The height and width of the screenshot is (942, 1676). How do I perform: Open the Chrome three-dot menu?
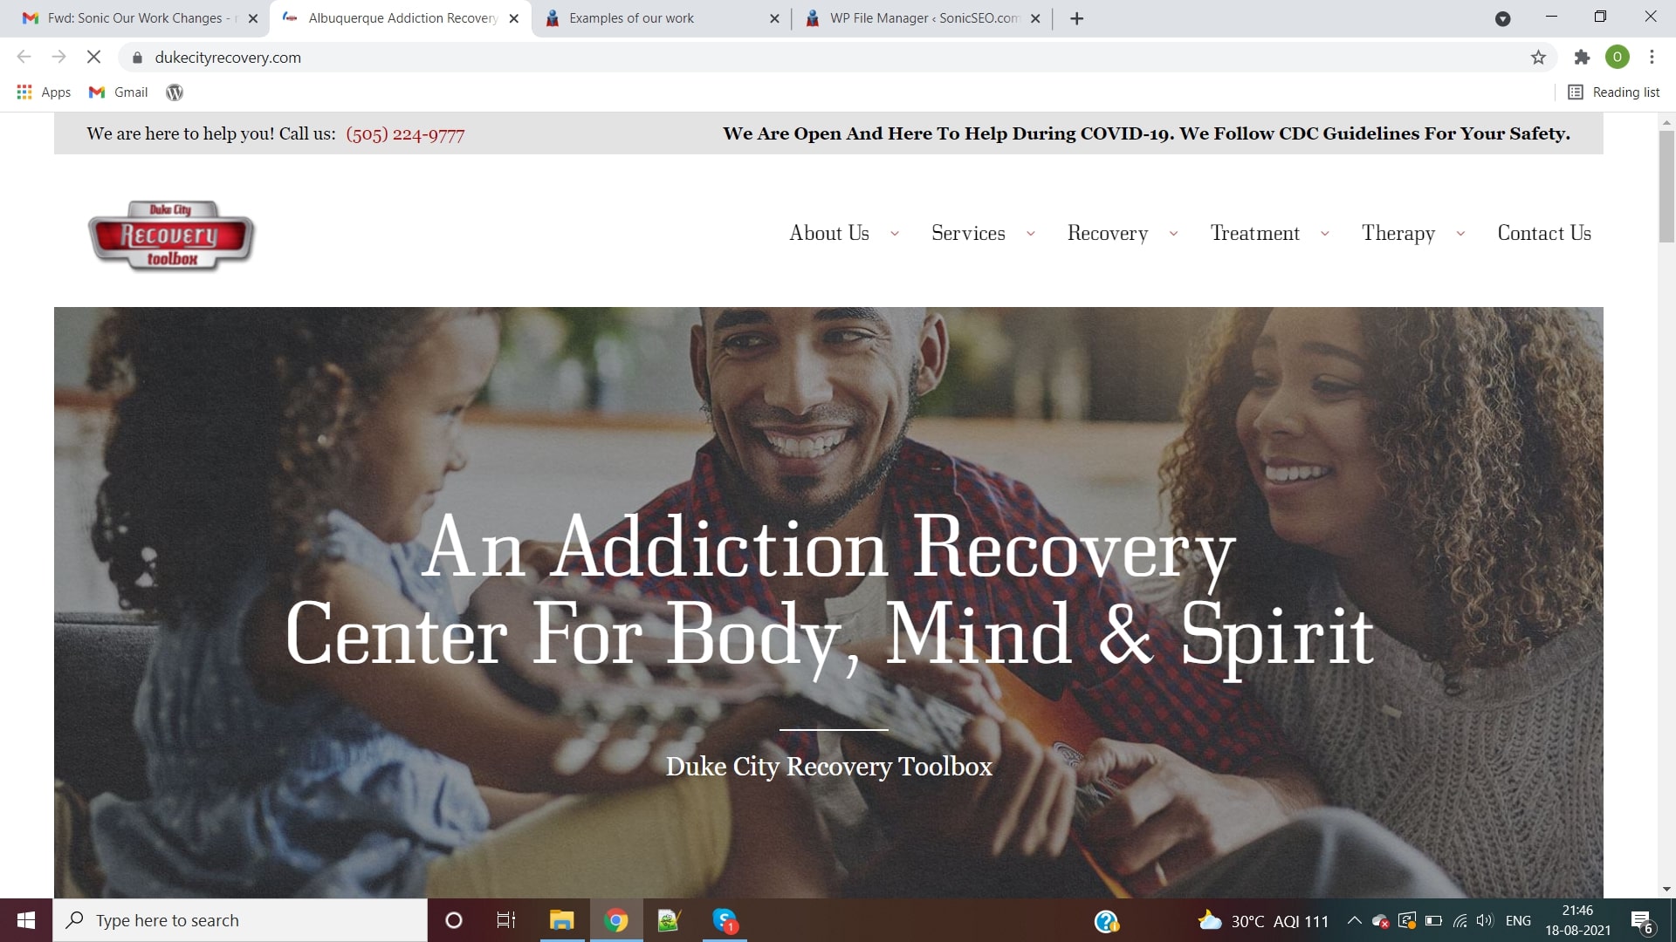pos(1652,58)
